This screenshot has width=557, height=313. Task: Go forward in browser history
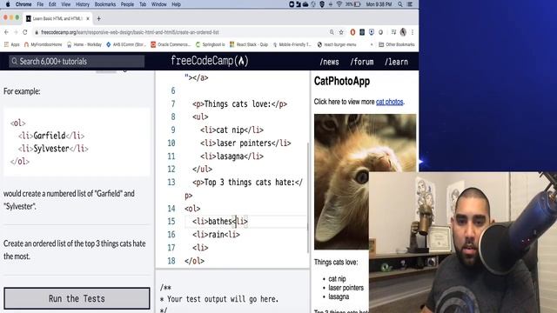[16, 32]
